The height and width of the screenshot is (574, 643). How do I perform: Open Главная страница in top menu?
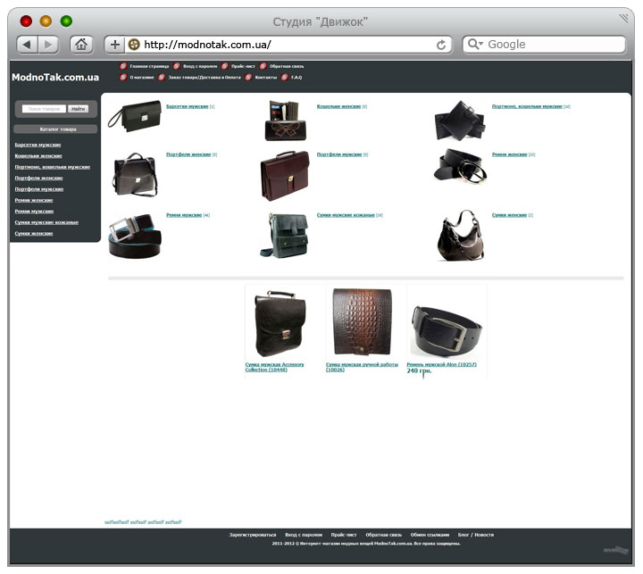(149, 66)
